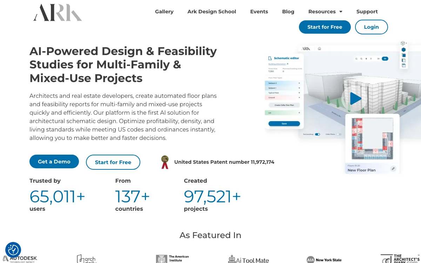Expand the Typical Floor row plus icon

point(299,93)
